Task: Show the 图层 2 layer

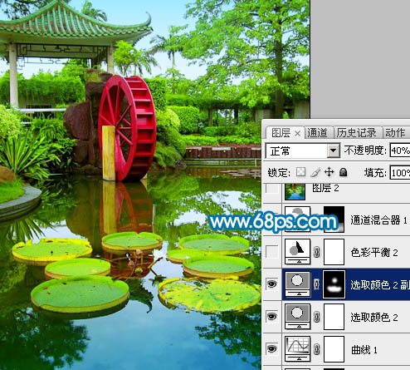Action: [272, 189]
